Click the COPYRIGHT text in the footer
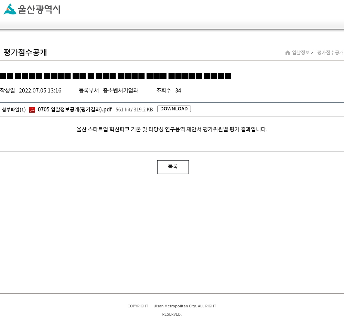The width and height of the screenshot is (344, 328). click(138, 306)
